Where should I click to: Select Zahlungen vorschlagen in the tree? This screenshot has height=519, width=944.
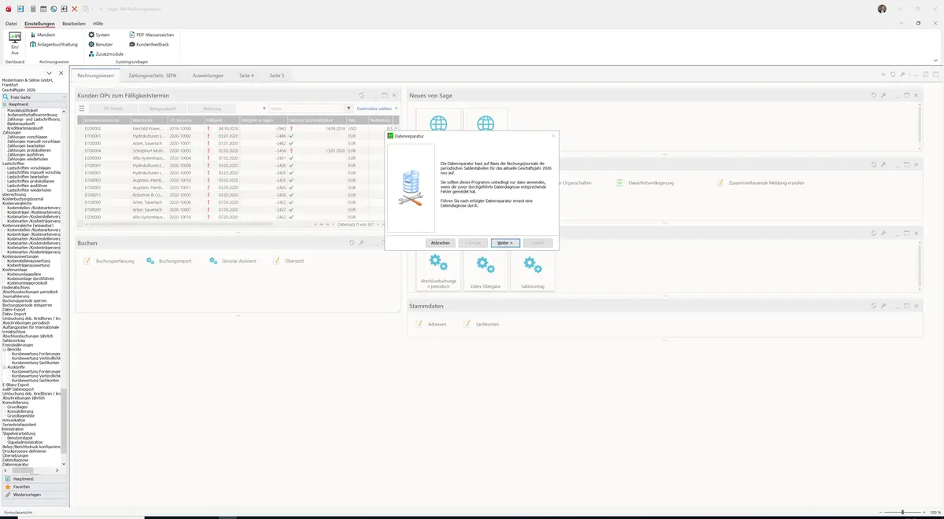pyautogui.click(x=27, y=137)
